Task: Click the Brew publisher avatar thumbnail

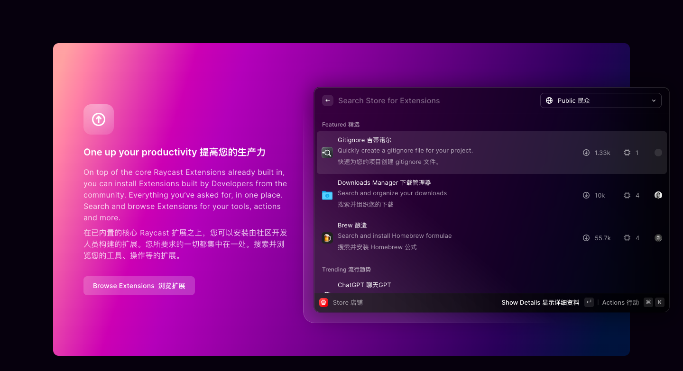Action: coord(658,238)
